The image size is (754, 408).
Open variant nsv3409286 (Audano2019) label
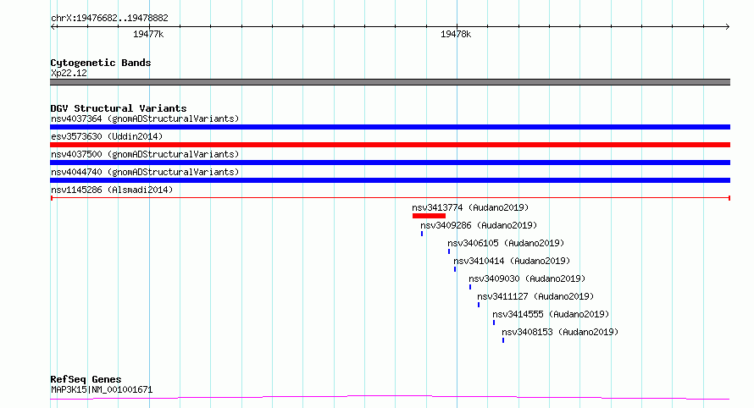[x=479, y=225]
